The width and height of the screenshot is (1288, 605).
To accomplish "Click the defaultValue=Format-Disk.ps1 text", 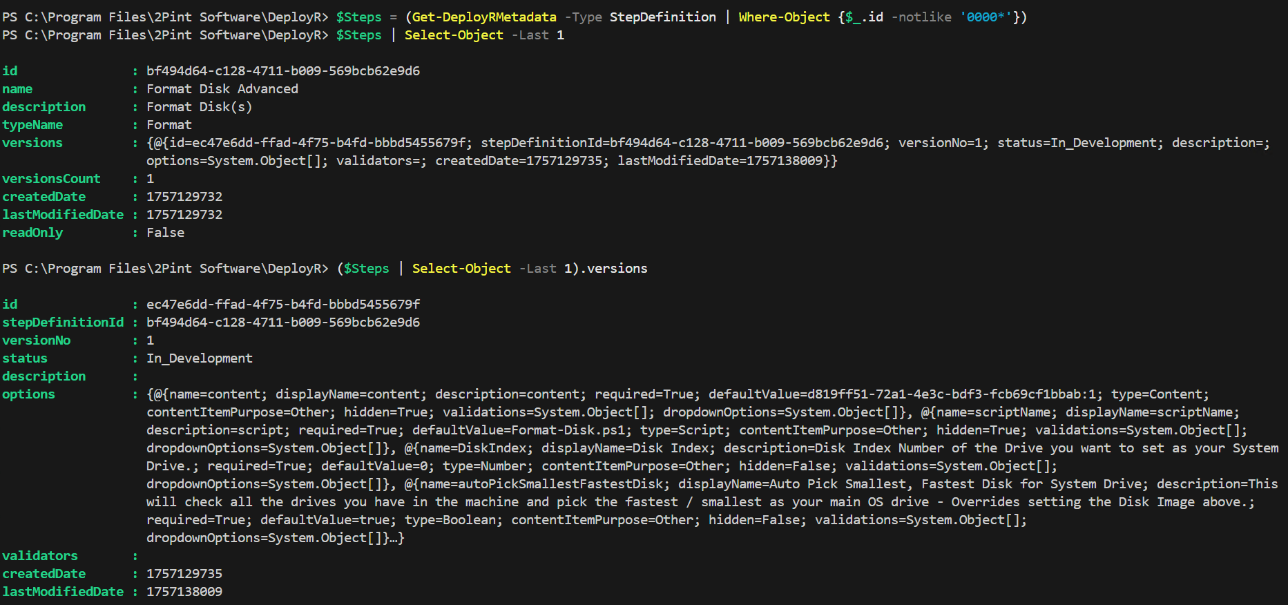I will point(521,430).
